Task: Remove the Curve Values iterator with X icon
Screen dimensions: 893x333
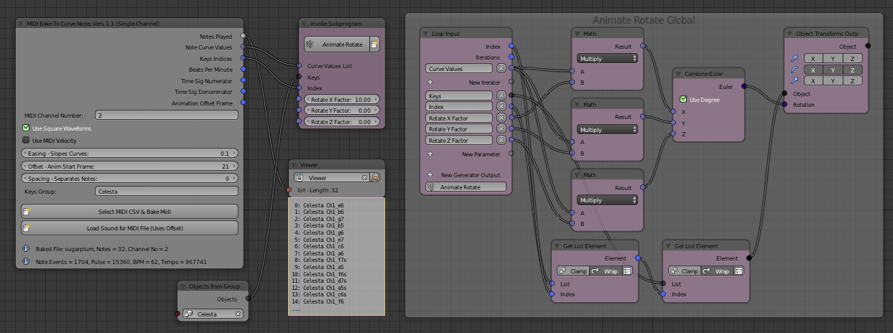Action: coord(501,69)
